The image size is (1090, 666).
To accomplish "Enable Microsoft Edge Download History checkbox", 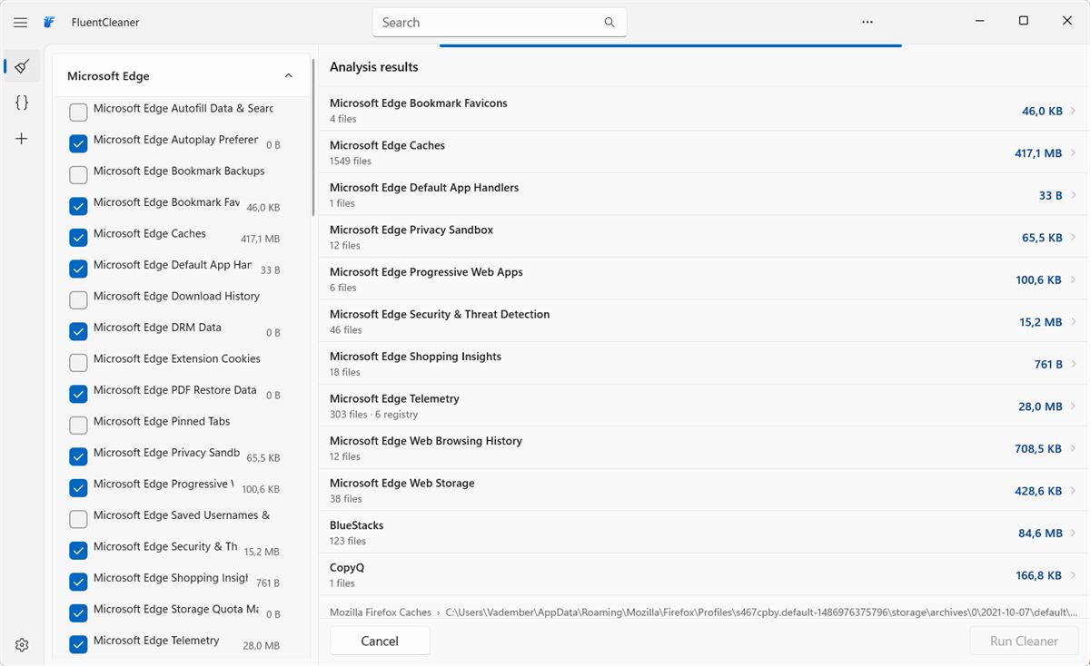I will point(78,299).
